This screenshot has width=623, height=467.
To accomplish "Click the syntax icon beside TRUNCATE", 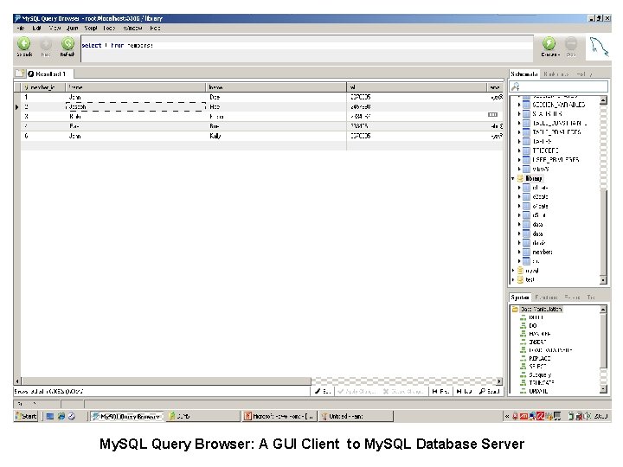I will click(523, 383).
